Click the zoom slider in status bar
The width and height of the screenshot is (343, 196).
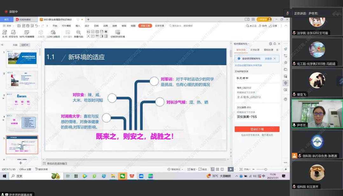click(266, 169)
